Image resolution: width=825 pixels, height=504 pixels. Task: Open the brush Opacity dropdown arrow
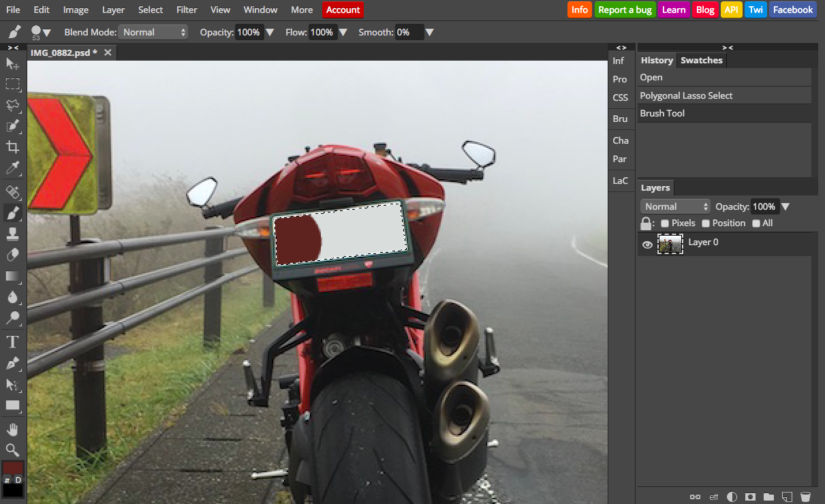tap(270, 32)
